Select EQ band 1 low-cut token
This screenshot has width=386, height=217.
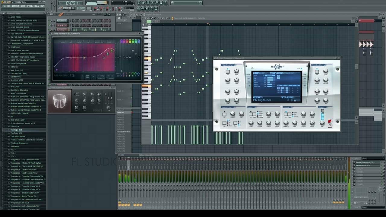tap(56, 70)
